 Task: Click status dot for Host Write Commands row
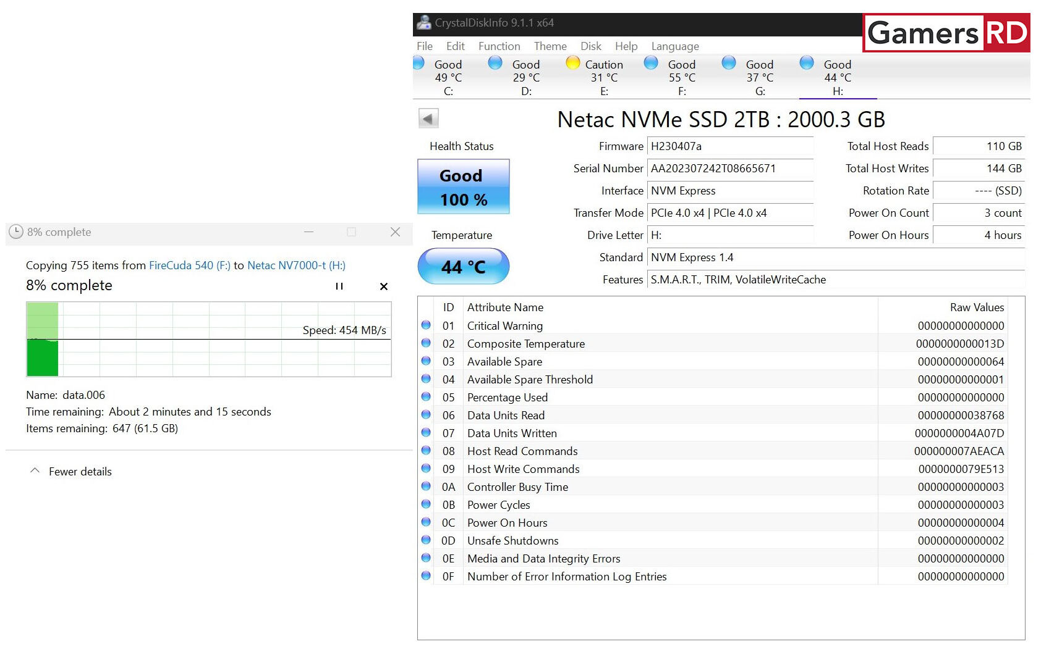point(426,468)
